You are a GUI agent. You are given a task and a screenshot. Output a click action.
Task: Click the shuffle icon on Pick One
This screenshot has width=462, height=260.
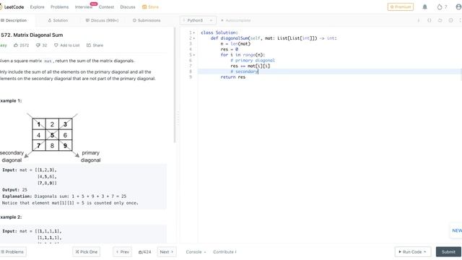click(77, 252)
